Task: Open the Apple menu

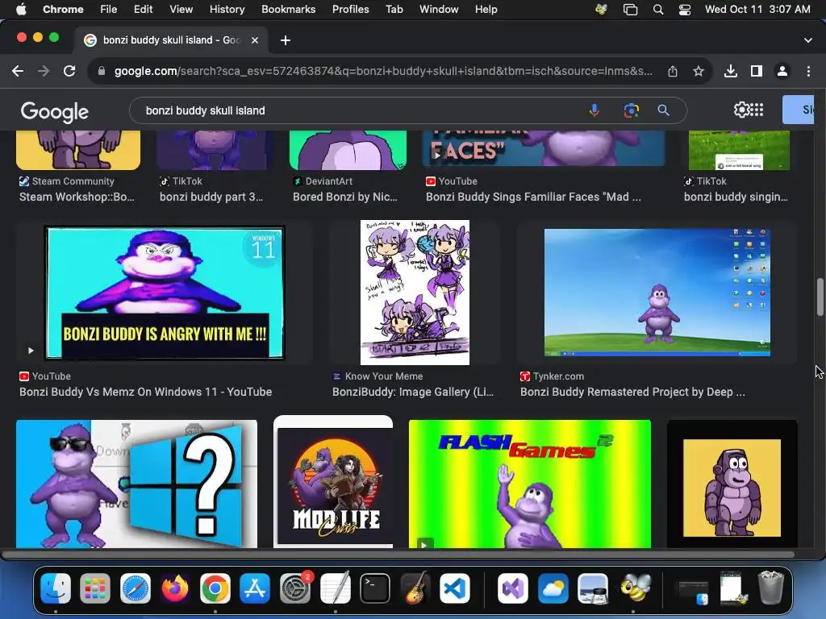Action: [21, 9]
